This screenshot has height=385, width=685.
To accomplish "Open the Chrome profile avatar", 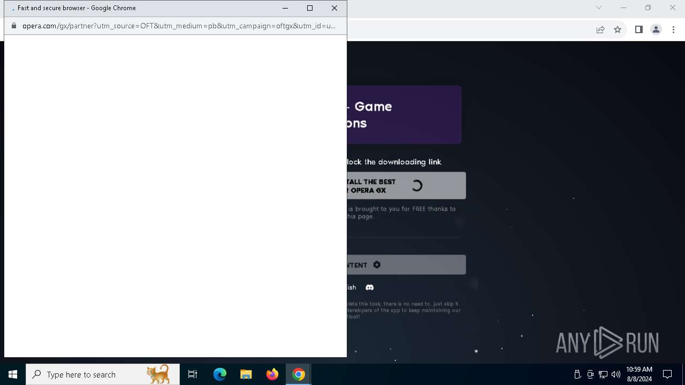I will pos(656,29).
